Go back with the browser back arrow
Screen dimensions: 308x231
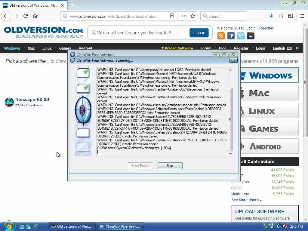click(x=6, y=16)
